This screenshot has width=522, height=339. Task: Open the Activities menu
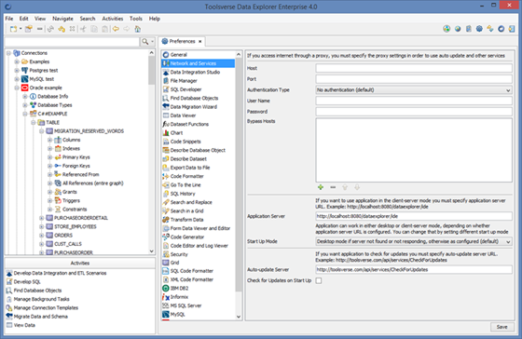click(113, 19)
